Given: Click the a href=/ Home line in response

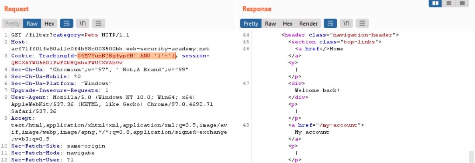Looking at the screenshot, I should pos(319,49).
